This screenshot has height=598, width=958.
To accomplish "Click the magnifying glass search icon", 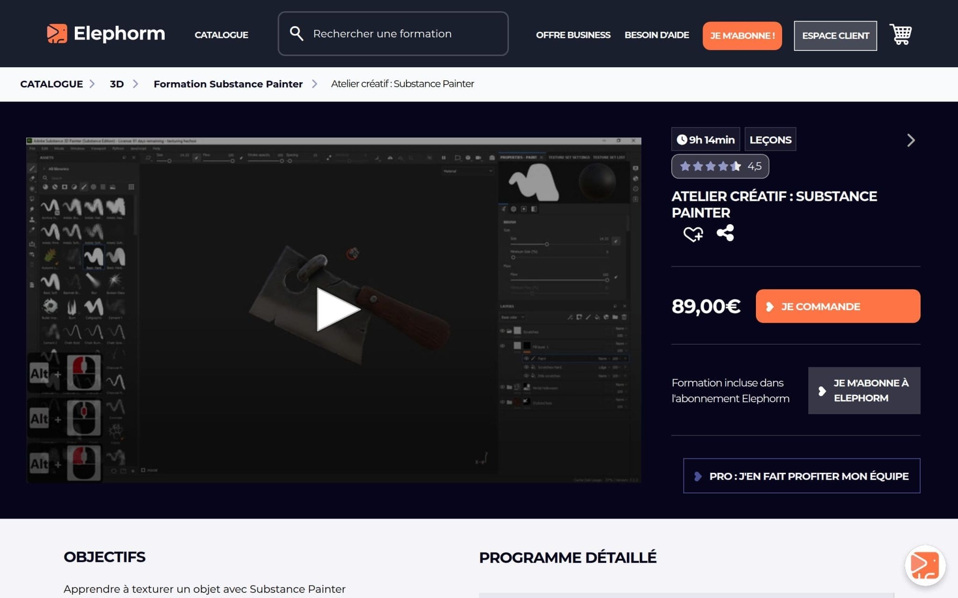I will (296, 33).
